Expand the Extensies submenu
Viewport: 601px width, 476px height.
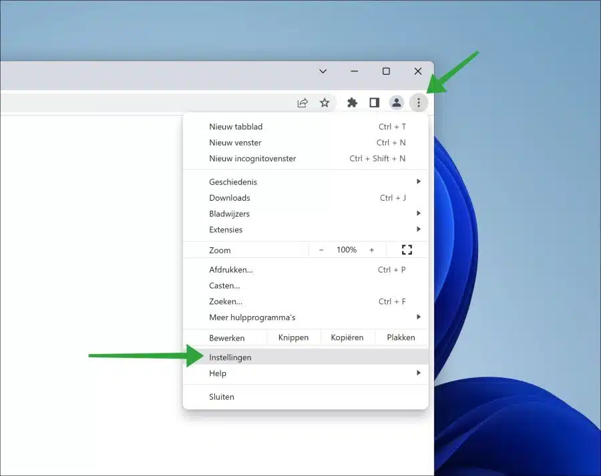[305, 229]
